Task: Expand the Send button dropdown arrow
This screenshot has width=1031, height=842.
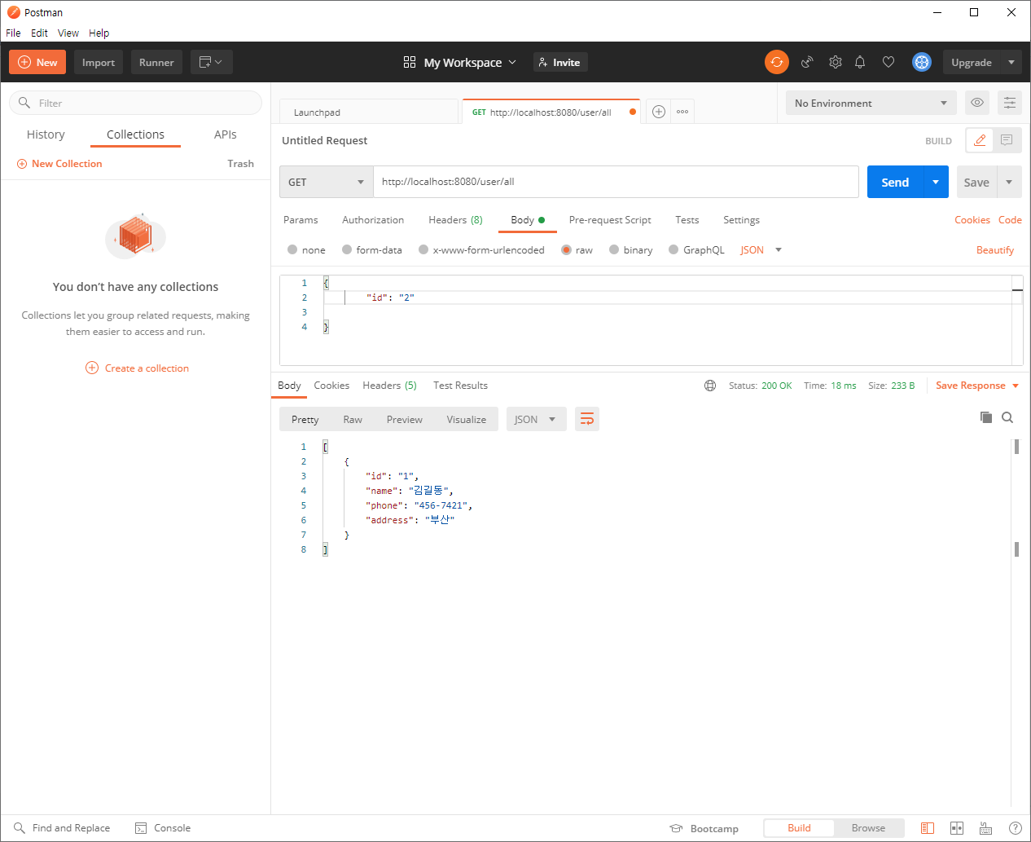Action: point(936,182)
